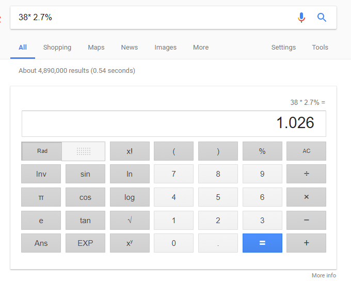Open the Settings menu

click(x=283, y=48)
